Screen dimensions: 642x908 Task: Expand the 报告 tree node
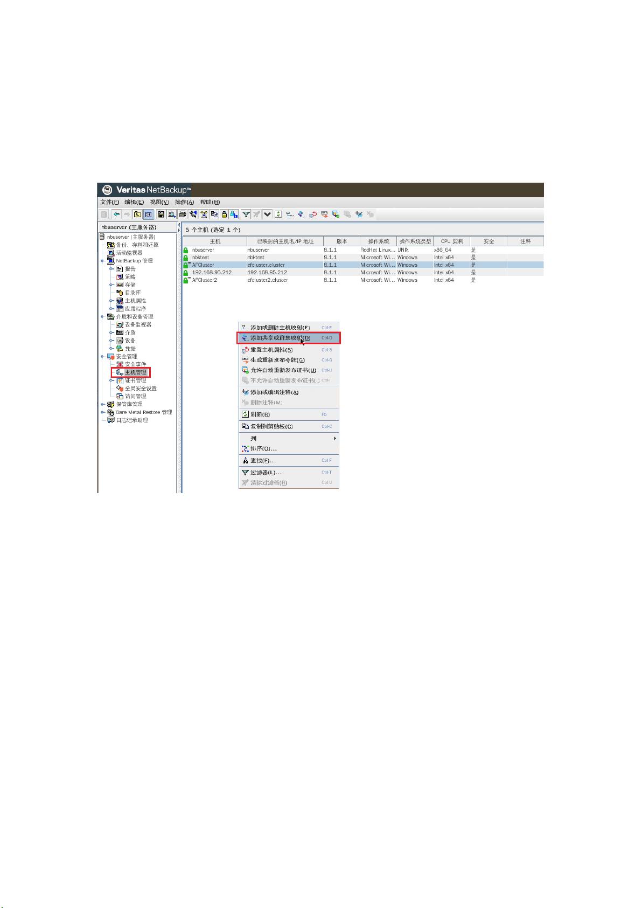tap(111, 268)
